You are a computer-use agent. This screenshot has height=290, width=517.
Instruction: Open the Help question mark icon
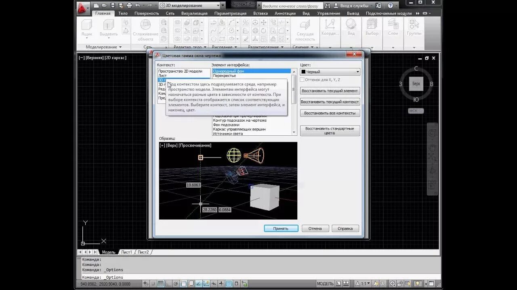tap(390, 6)
